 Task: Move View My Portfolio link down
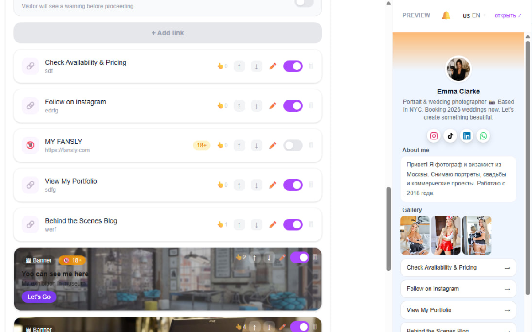click(x=256, y=185)
